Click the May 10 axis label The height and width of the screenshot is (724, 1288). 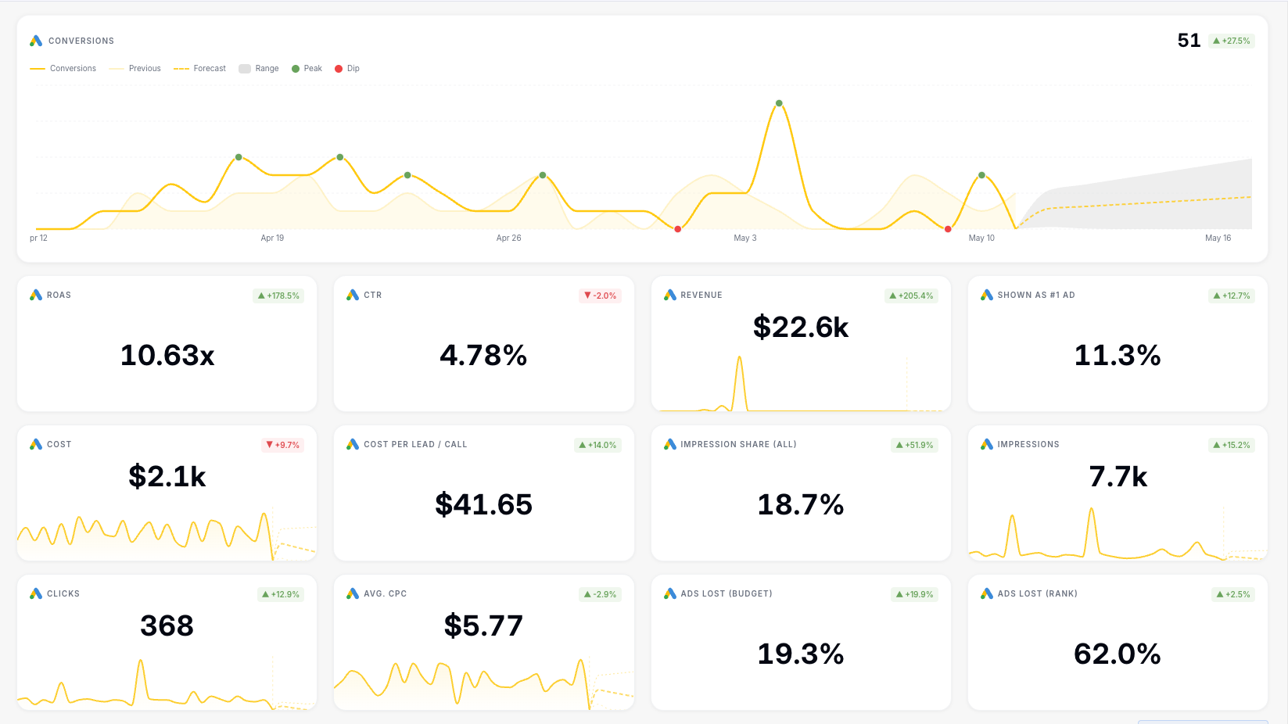pos(981,238)
